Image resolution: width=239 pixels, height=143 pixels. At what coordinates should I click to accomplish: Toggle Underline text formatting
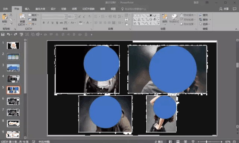52,23
